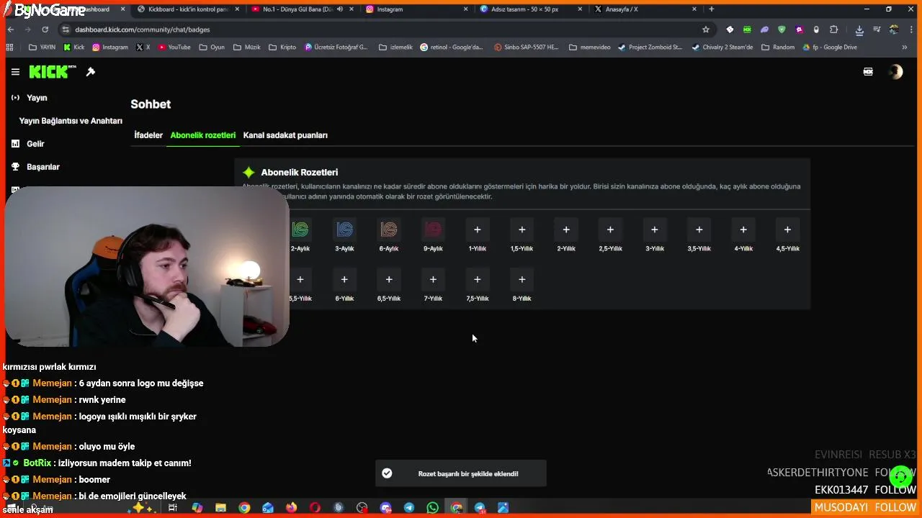Add a badge for 6,5-Yıllık
This screenshot has height=518, width=922.
click(x=389, y=279)
